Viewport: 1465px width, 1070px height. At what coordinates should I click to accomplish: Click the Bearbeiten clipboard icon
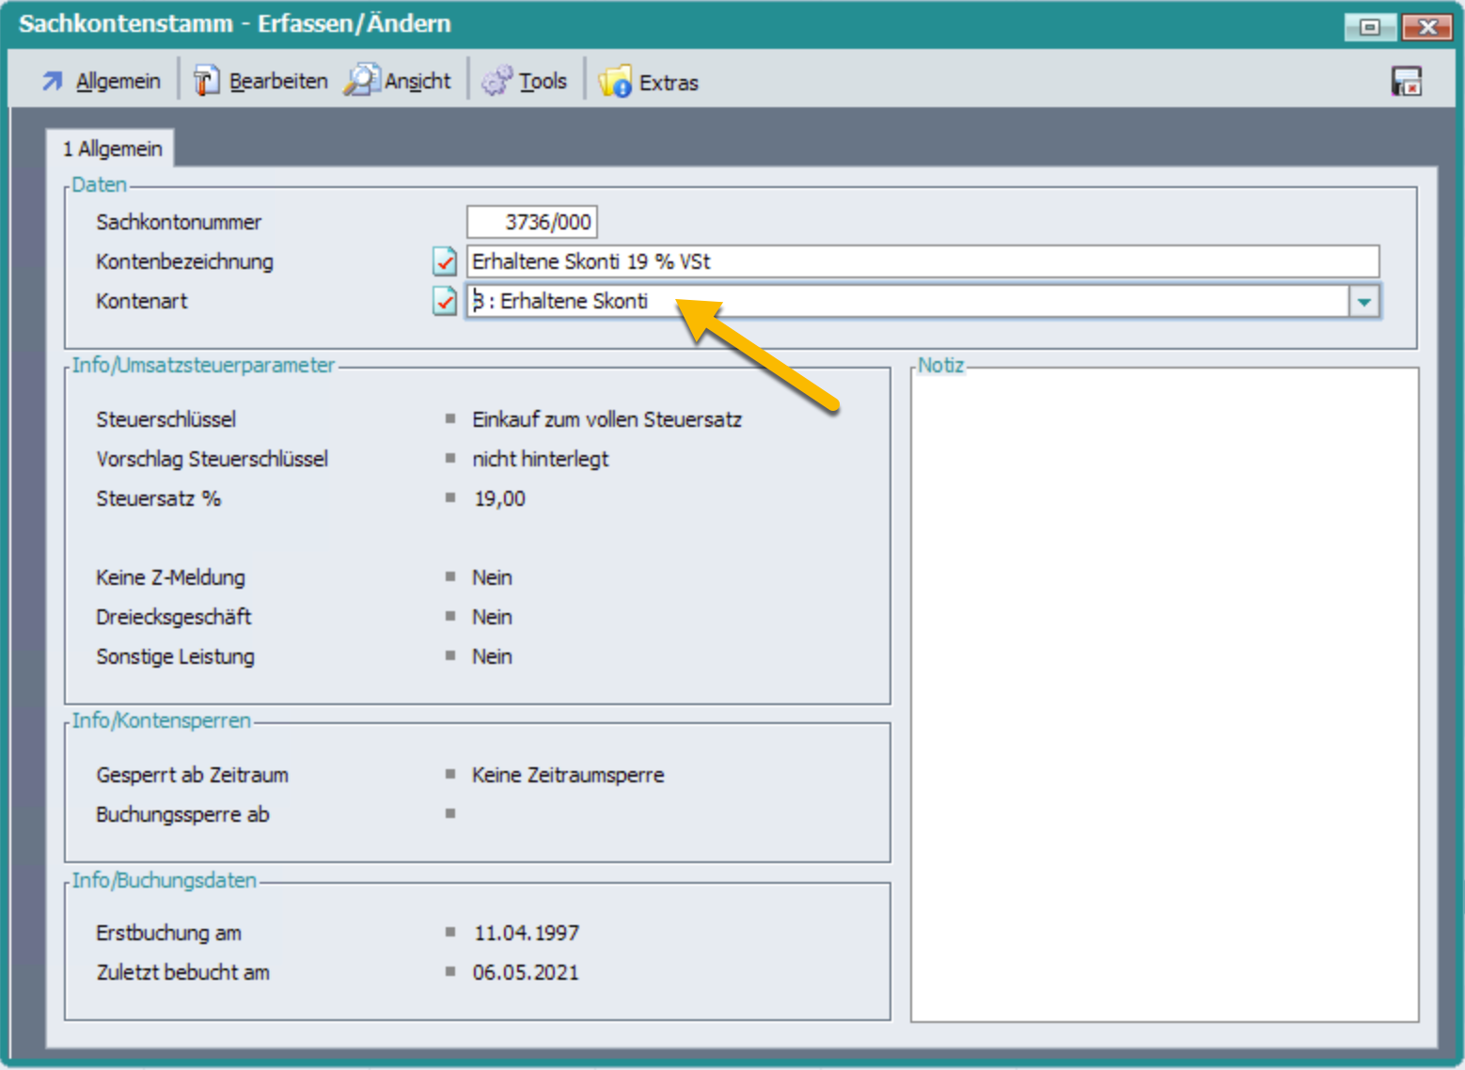(206, 82)
